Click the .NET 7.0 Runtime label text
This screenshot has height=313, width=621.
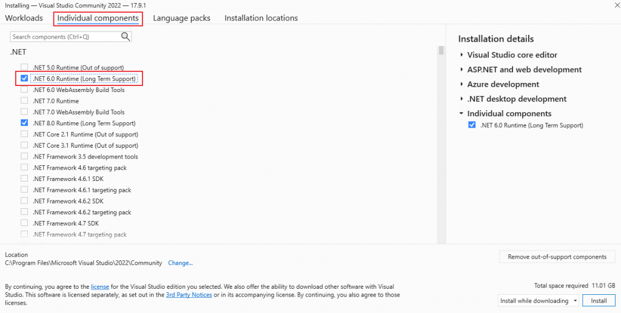55,100
